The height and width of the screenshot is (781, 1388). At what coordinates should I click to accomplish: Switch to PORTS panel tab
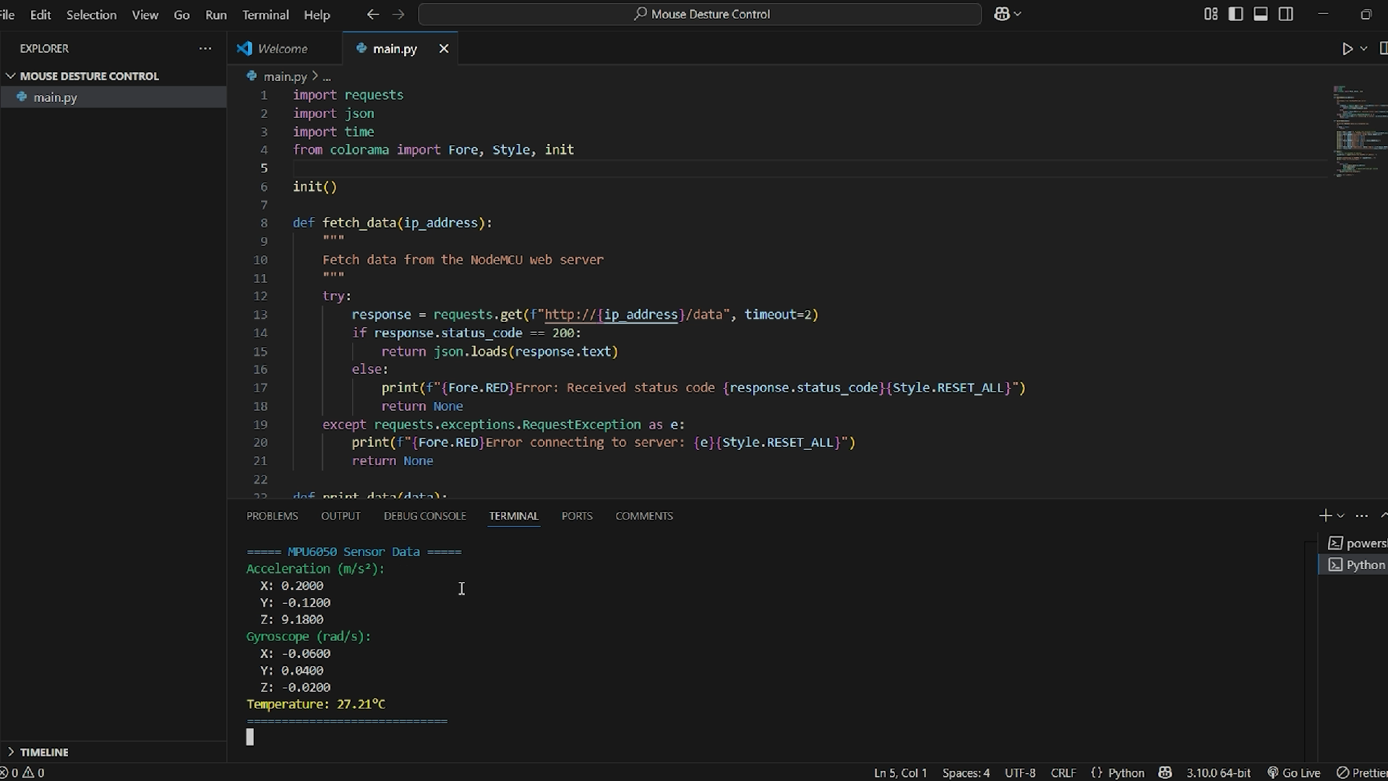pos(577,516)
